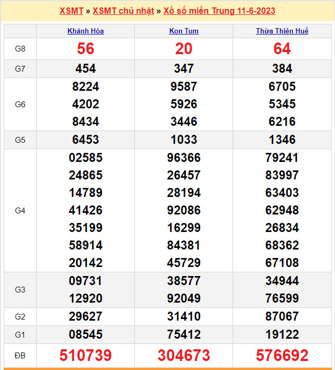The image size is (335, 370).
Task: Click Kon Tum special prize 304673
Action: (x=184, y=355)
